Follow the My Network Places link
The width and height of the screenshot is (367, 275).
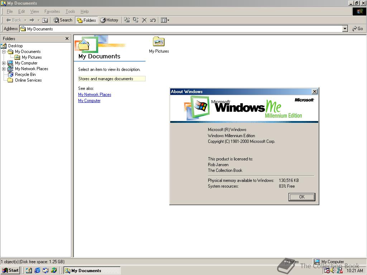[95, 95]
